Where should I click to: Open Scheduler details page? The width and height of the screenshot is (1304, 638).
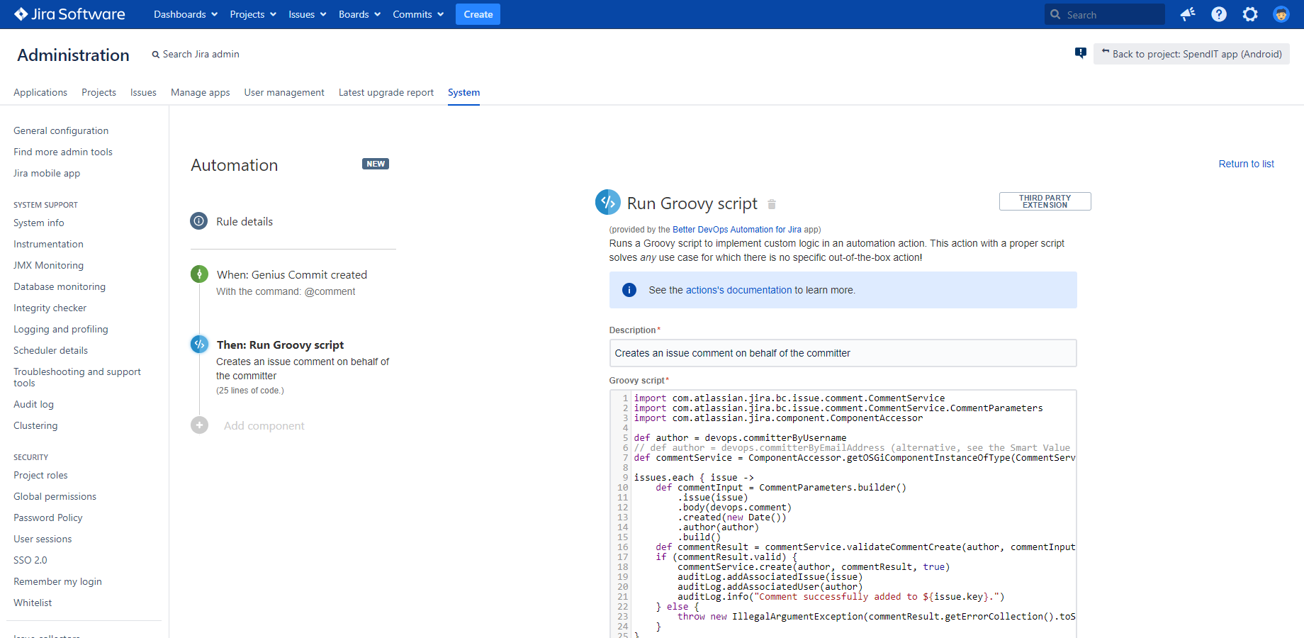click(x=50, y=350)
